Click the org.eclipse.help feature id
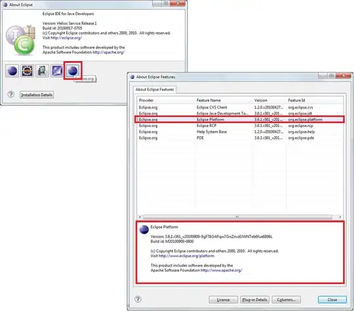Screen dimensions: 354x311 coord(302,132)
